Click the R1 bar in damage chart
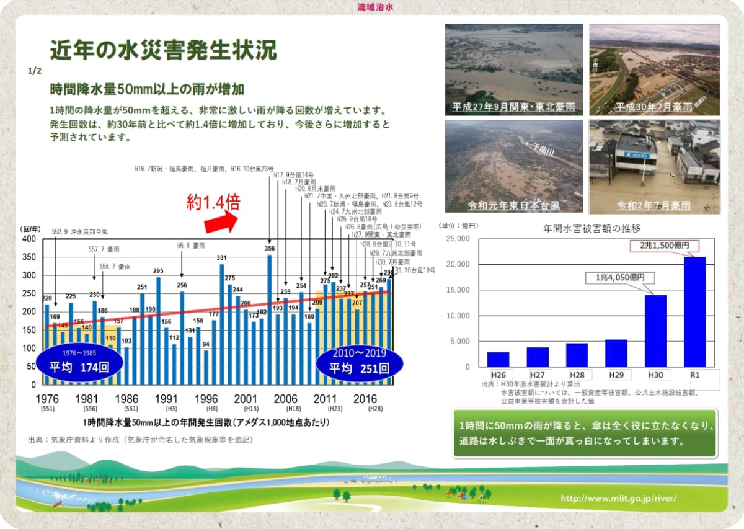Screen dimensions: 744x529 [694, 311]
